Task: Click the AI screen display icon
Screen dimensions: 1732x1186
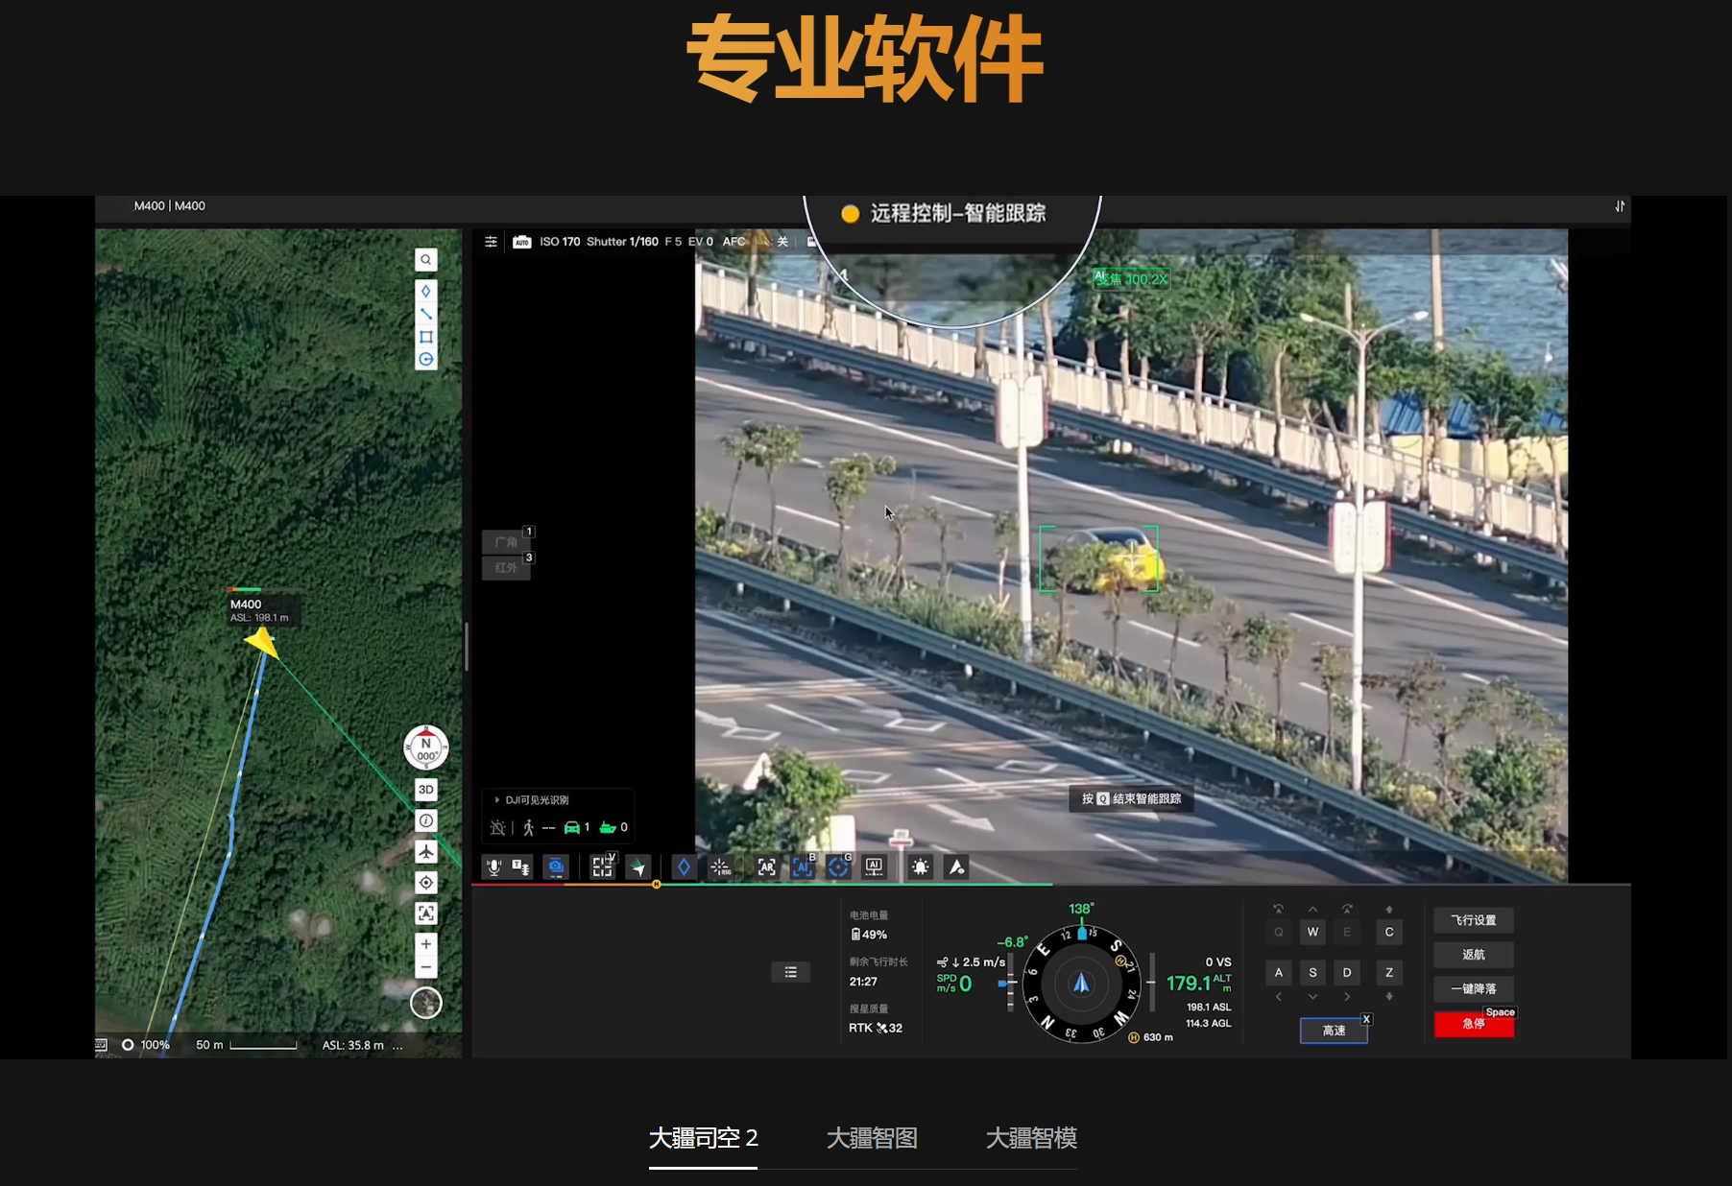Action: tap(874, 867)
